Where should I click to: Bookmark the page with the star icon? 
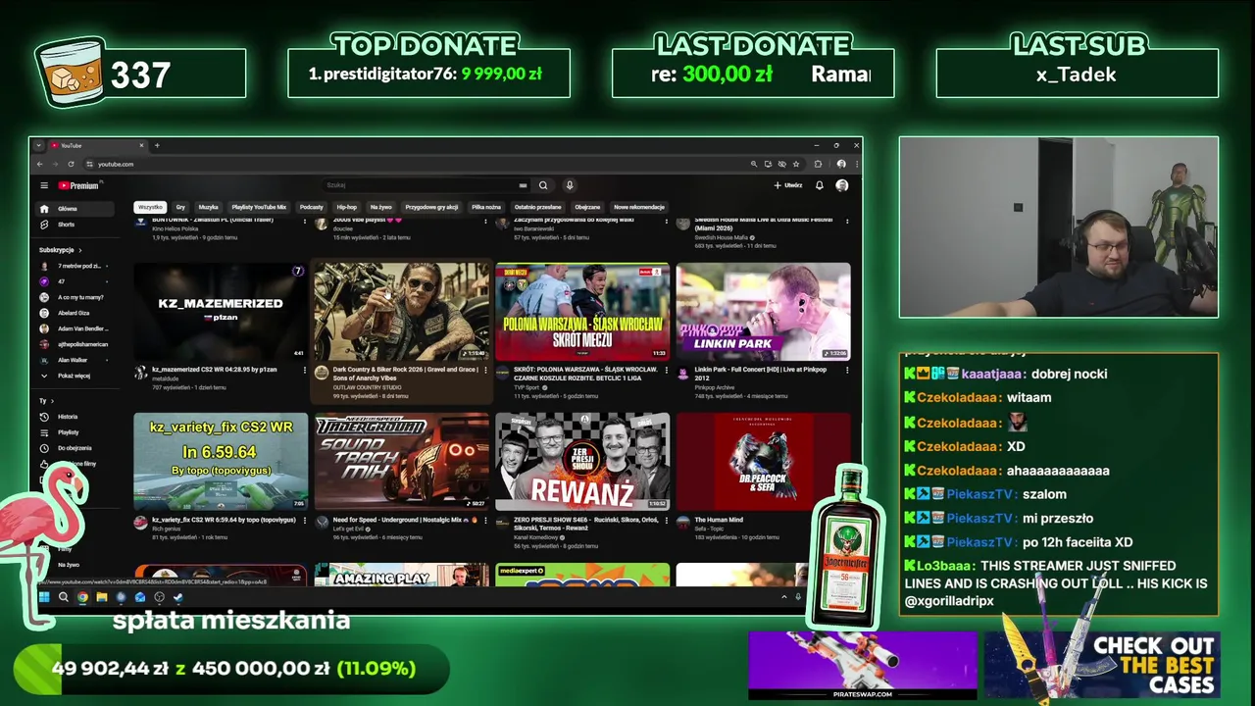pos(796,164)
